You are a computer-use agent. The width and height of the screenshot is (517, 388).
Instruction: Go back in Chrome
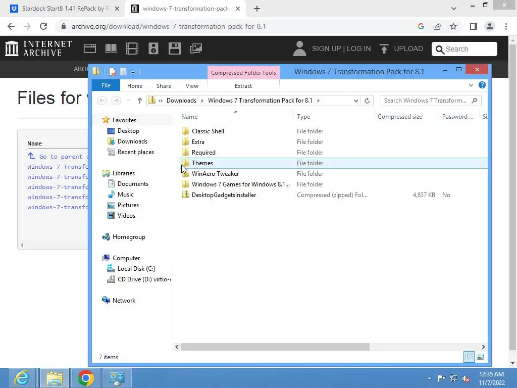pos(11,26)
